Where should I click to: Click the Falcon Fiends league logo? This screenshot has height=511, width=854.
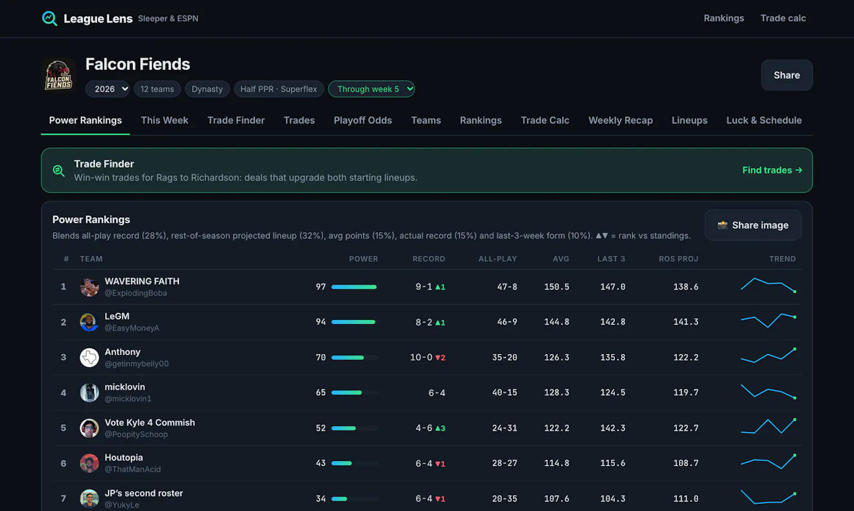(x=58, y=76)
